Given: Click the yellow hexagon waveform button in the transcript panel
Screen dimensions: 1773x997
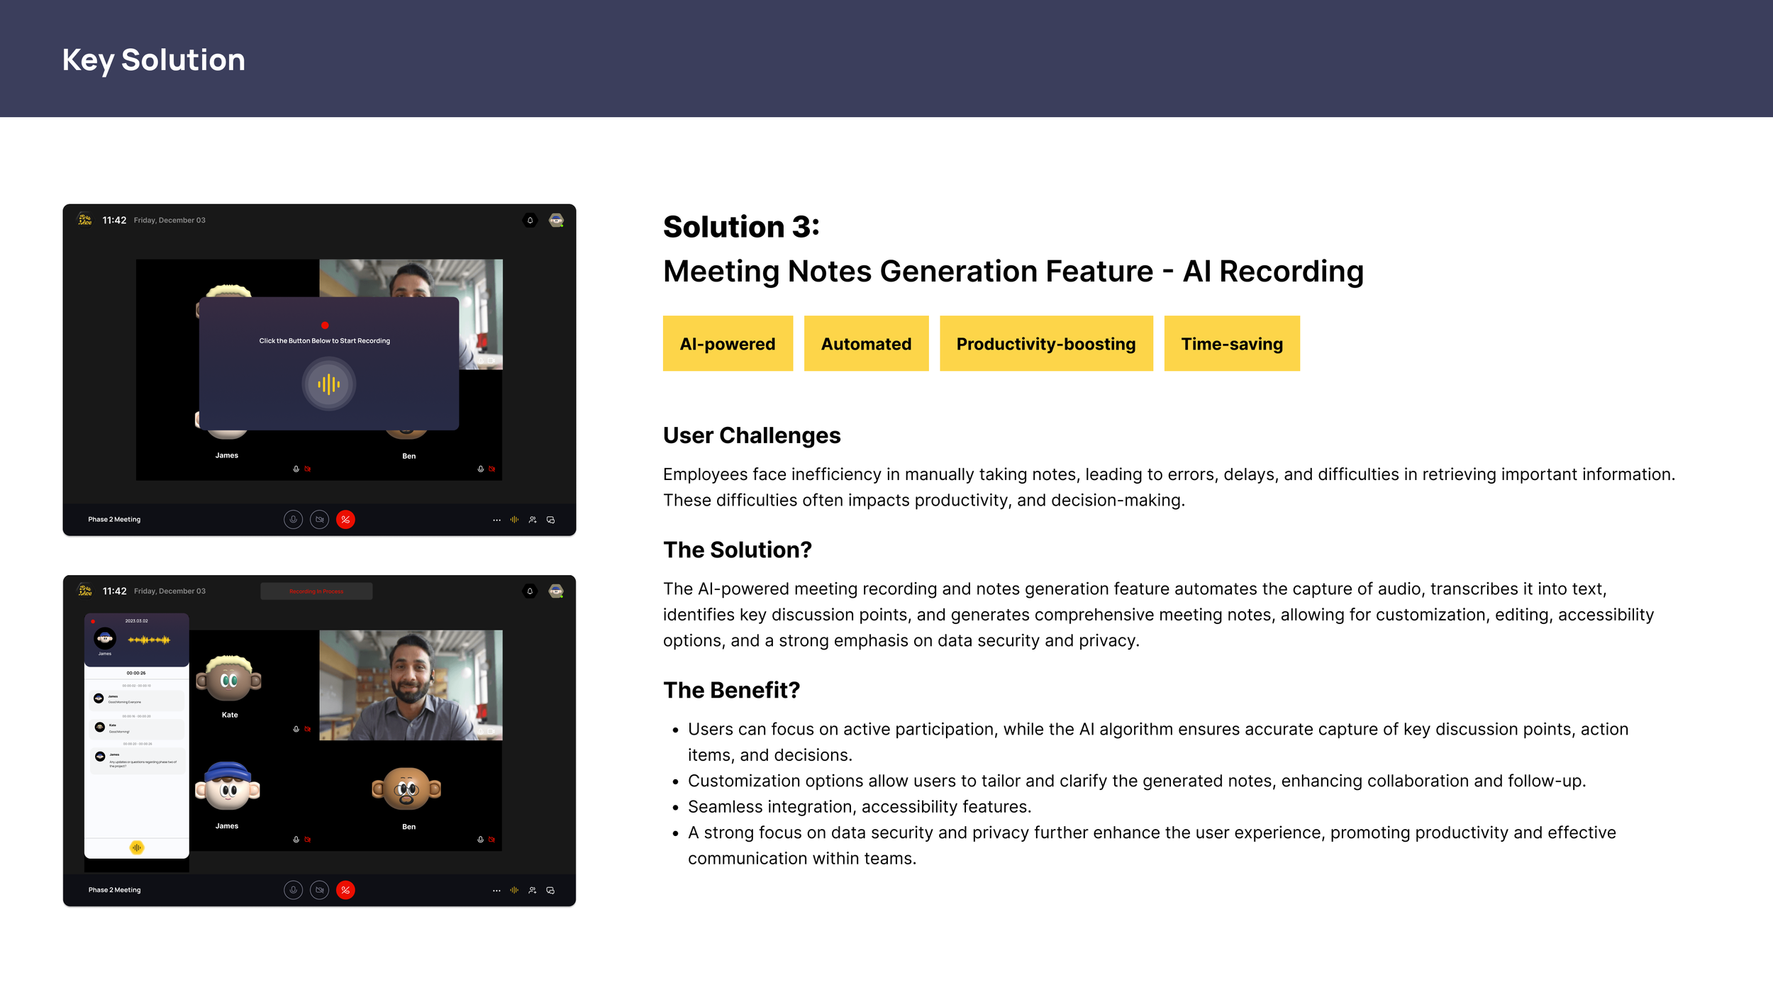Looking at the screenshot, I should [x=137, y=847].
